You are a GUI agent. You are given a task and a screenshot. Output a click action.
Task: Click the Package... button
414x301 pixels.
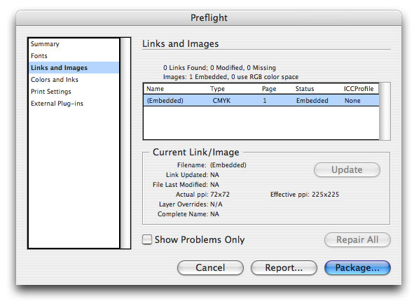(357, 267)
